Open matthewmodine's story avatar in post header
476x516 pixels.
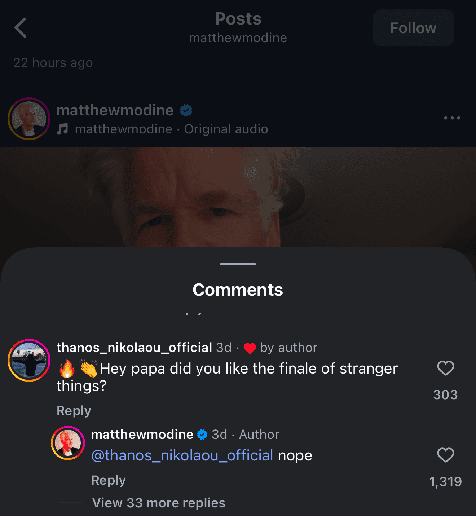(x=29, y=119)
